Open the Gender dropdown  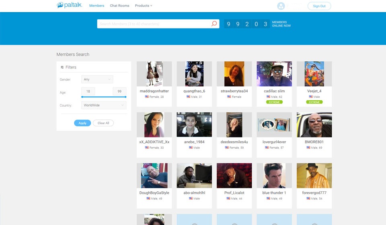(97, 79)
